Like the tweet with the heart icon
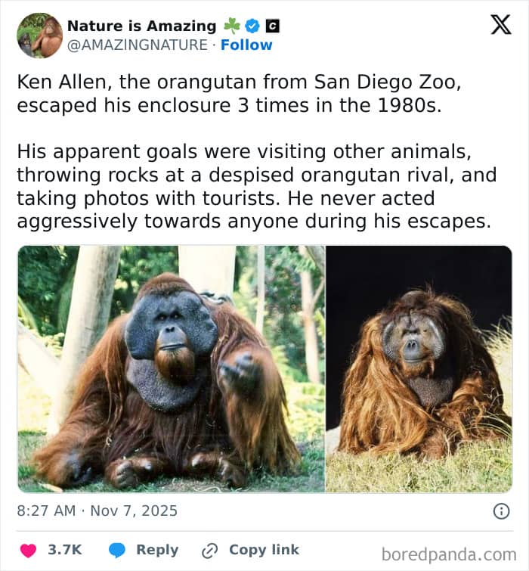The image size is (529, 571). coord(27,550)
